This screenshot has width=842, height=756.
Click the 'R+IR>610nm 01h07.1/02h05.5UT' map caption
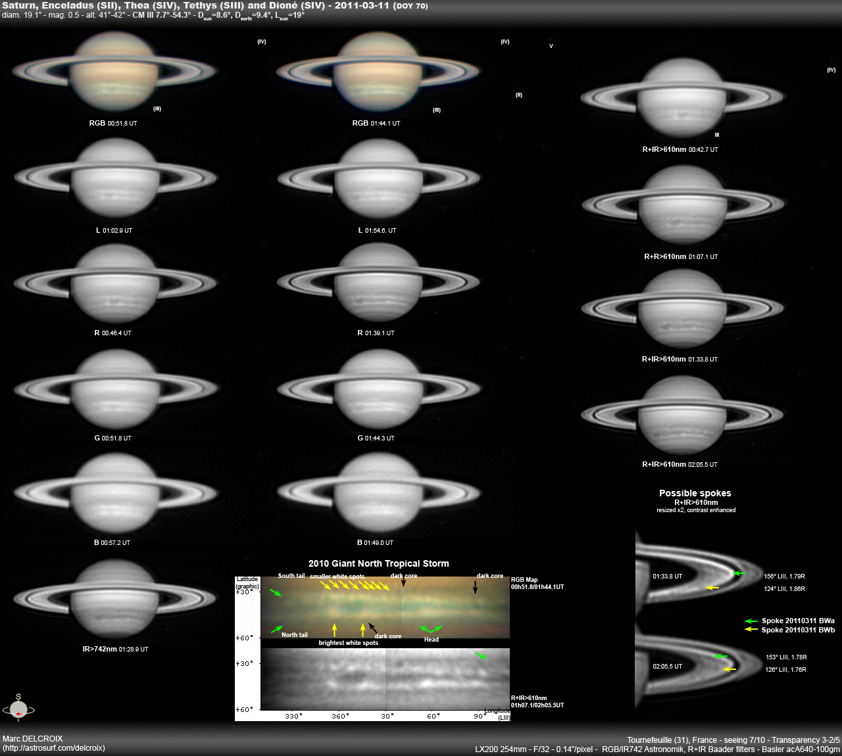tap(537, 702)
